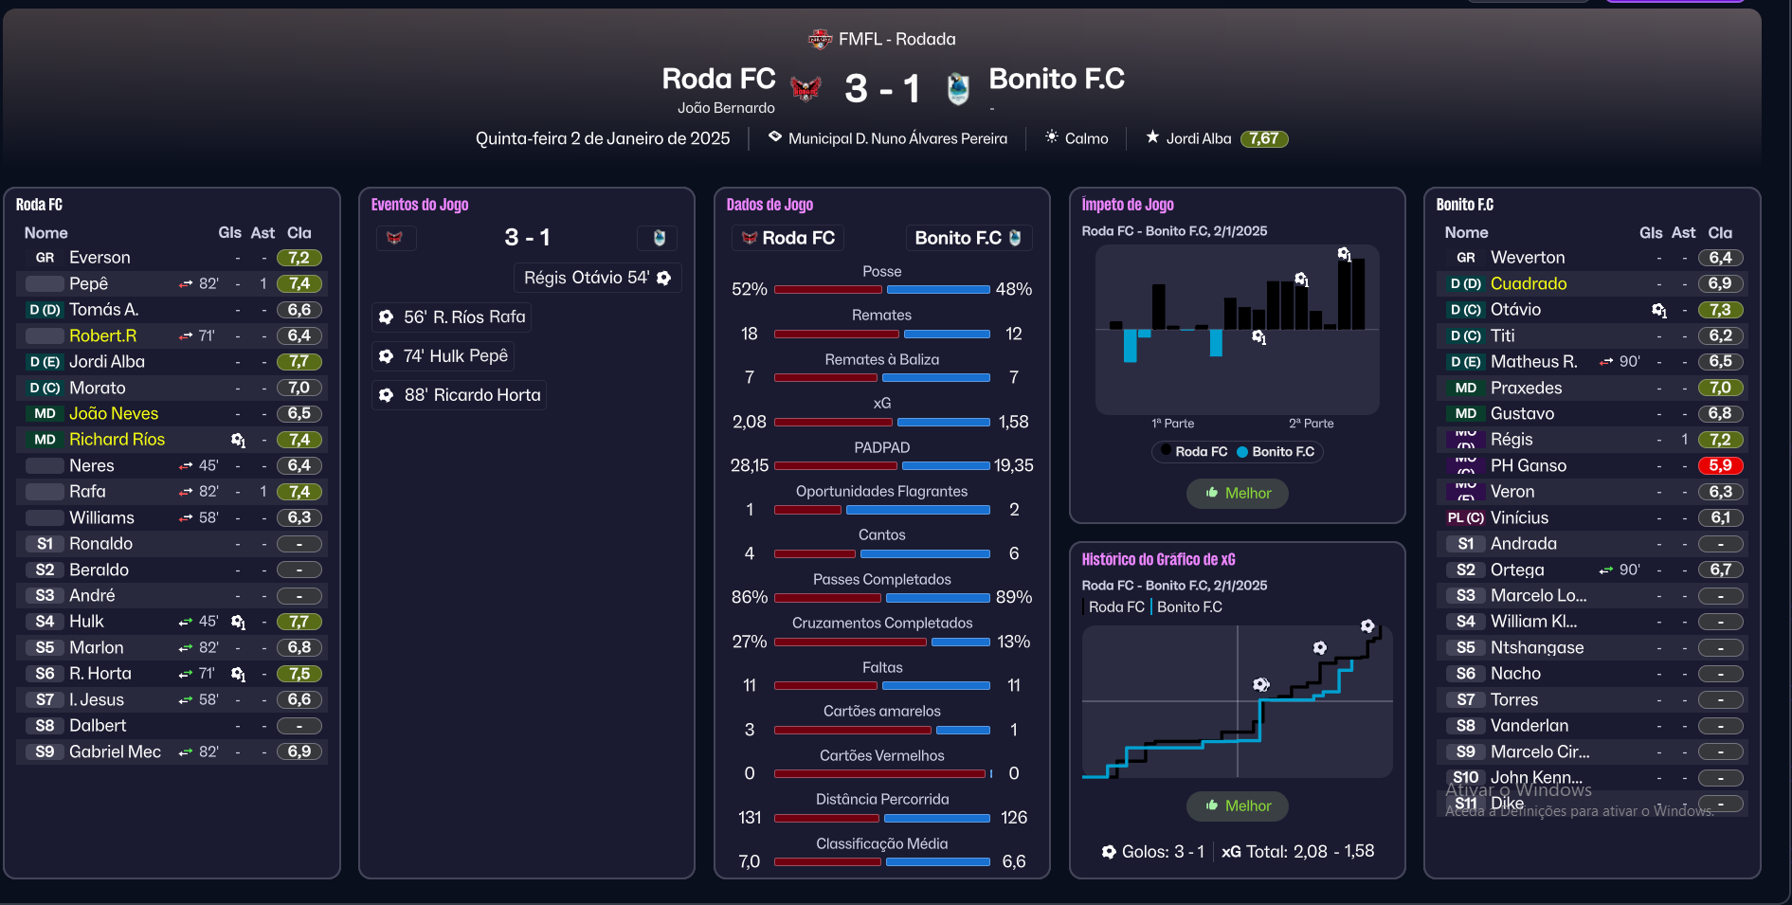This screenshot has width=1792, height=905.
Task: Click the star icon beside Jordi Alba
Action: (1152, 137)
